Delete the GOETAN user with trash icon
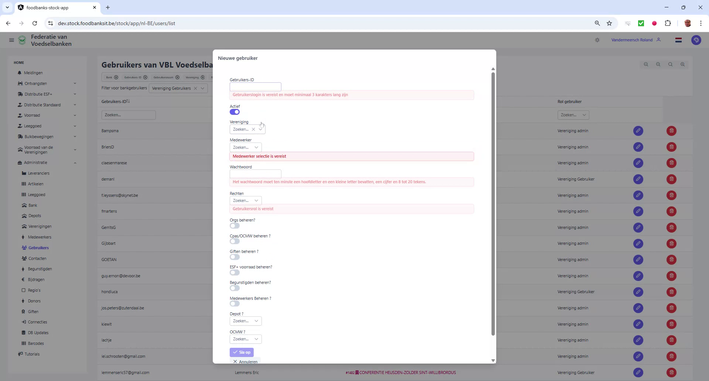The image size is (709, 381). (x=671, y=260)
